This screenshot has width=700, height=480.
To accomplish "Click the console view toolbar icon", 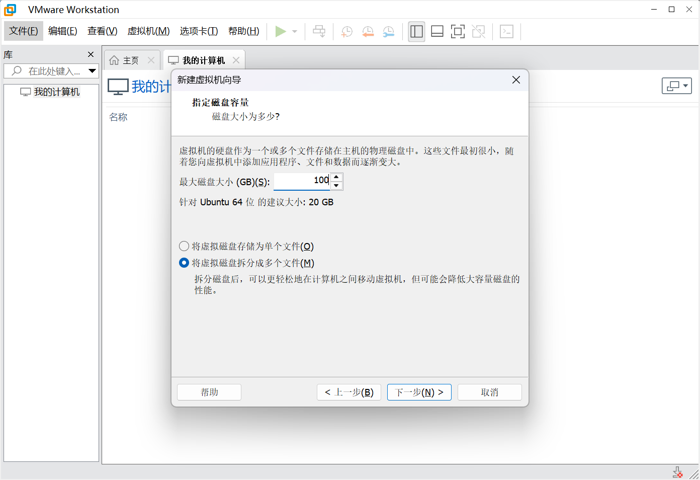I will (x=506, y=32).
